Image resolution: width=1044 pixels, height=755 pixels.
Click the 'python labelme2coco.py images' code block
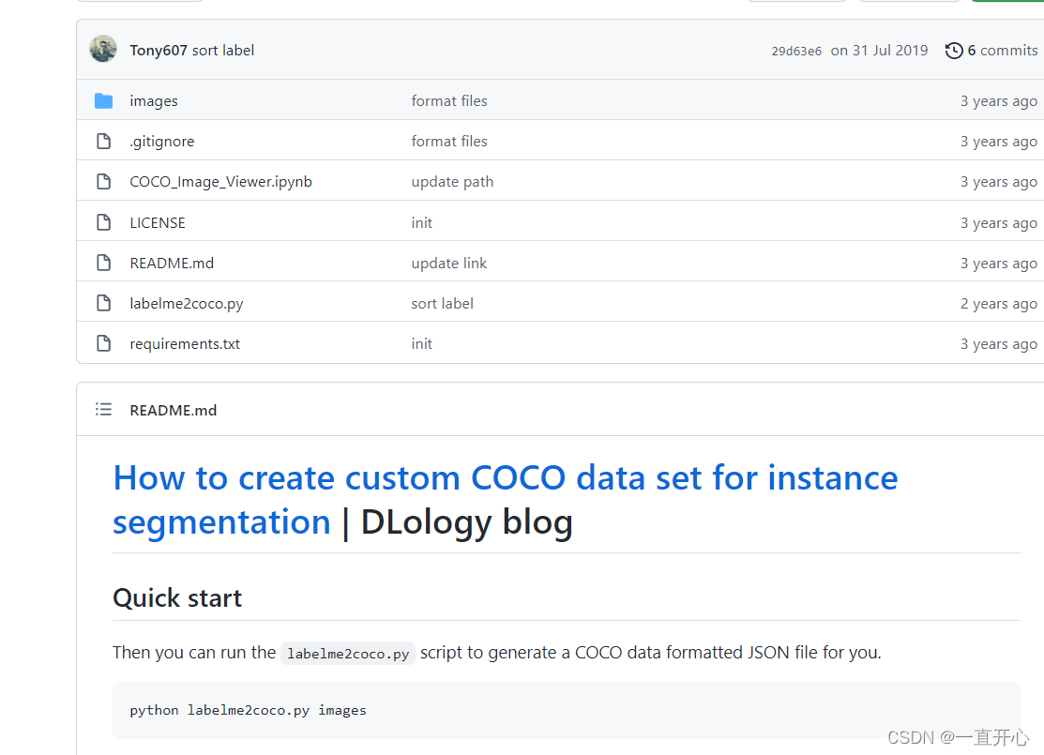tap(566, 710)
